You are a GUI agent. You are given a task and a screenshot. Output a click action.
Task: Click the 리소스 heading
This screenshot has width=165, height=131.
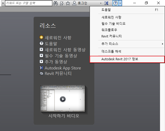coord(48,26)
